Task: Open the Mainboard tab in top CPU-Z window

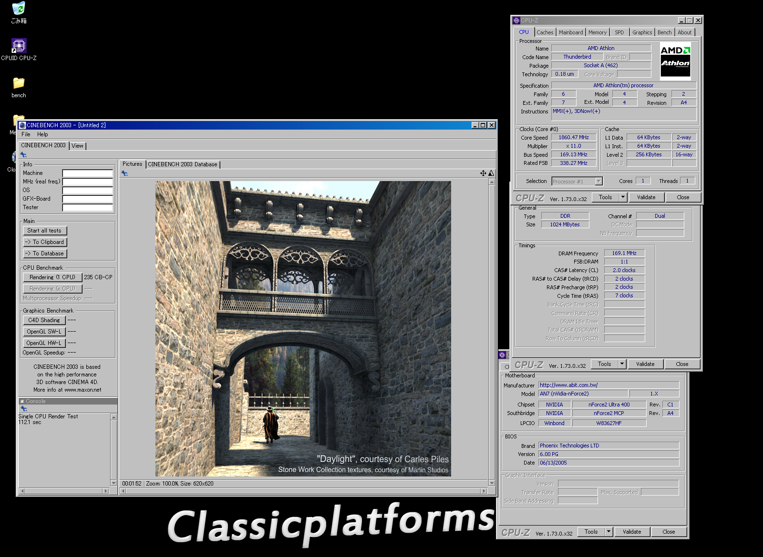Action: point(571,32)
